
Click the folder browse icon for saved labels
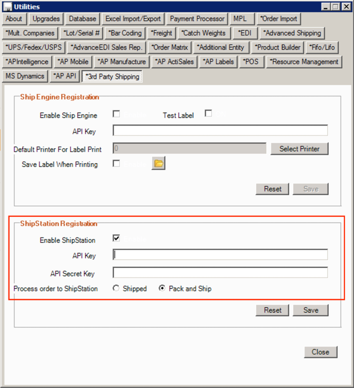(x=158, y=164)
